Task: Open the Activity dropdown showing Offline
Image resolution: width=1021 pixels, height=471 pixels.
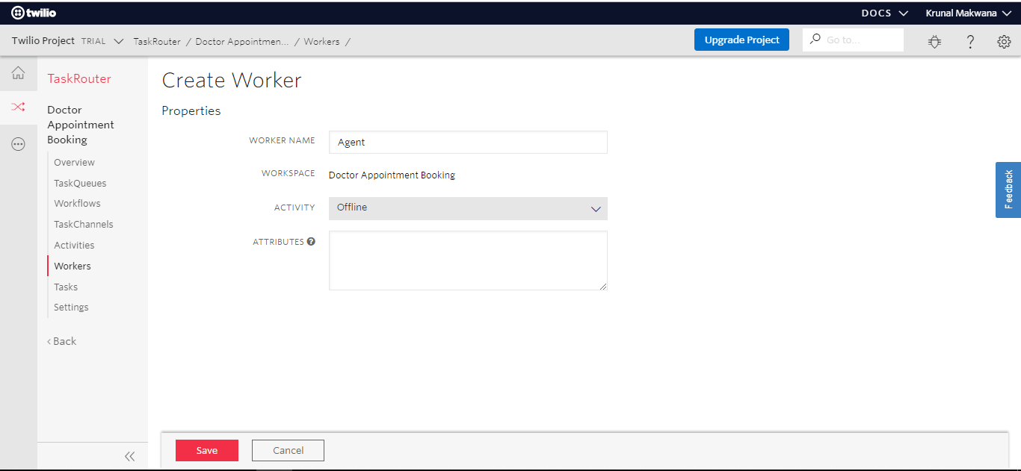Action: (x=468, y=208)
